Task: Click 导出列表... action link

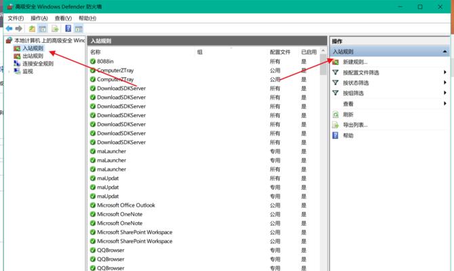Action: [x=355, y=125]
